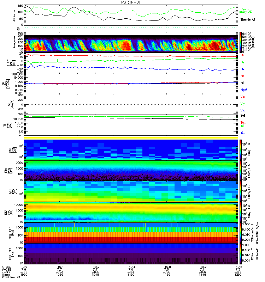Screen dimensions: 265x282
Task: Click the blue Npot legend label
Action: 243,90
